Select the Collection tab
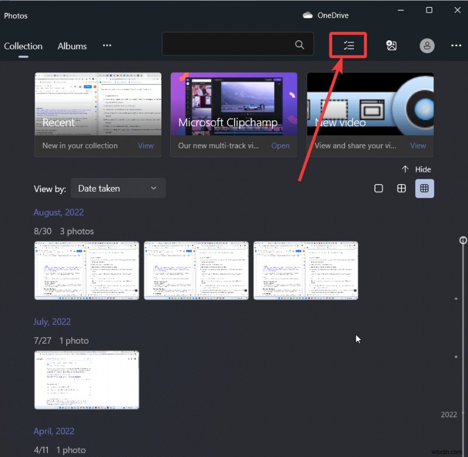 click(23, 46)
